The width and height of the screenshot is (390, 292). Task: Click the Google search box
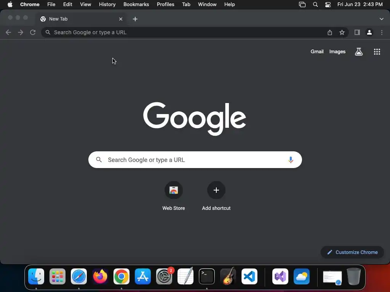195,160
